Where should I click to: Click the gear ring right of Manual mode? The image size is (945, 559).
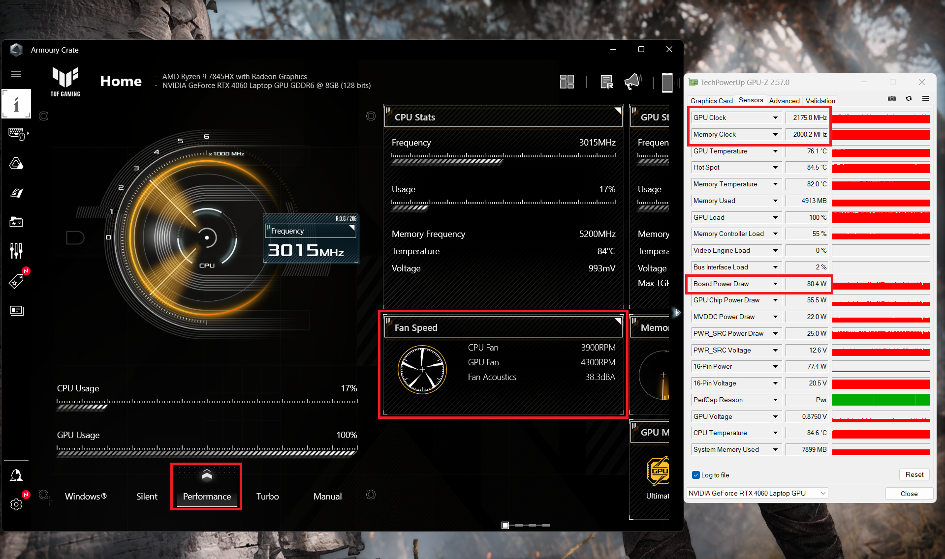point(371,495)
